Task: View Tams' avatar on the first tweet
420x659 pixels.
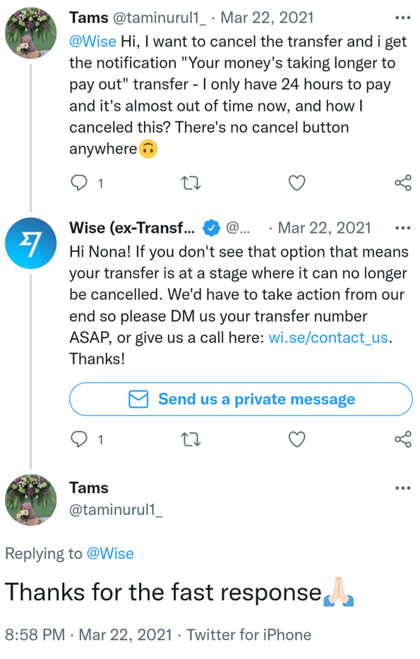Action: (30, 32)
